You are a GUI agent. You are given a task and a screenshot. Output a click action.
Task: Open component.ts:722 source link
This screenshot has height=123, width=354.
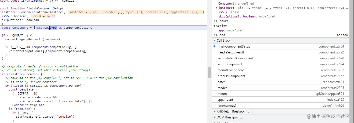331,52
